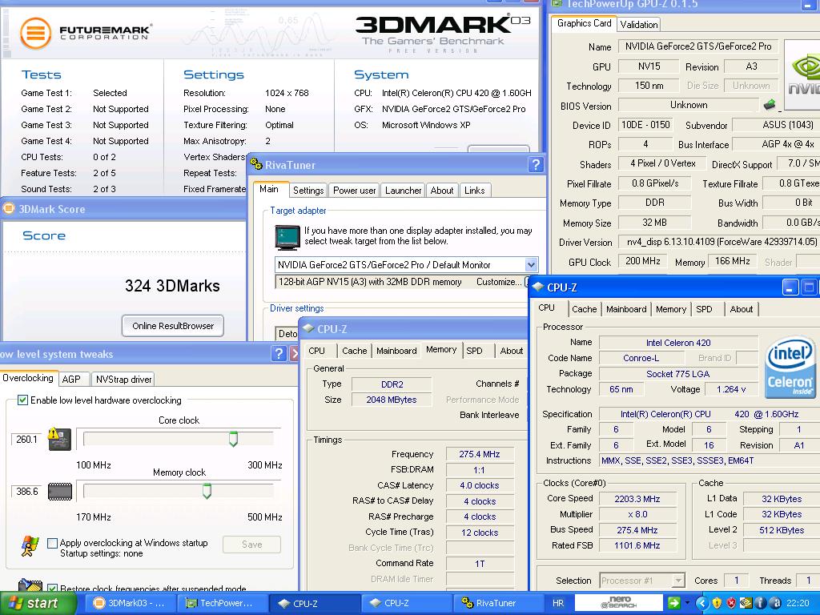Image resolution: width=820 pixels, height=615 pixels.
Task: Open the Nero search dropdown arrow
Action: pos(687,603)
